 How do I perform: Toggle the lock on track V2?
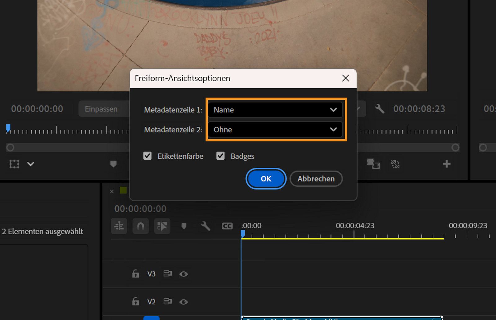(135, 301)
